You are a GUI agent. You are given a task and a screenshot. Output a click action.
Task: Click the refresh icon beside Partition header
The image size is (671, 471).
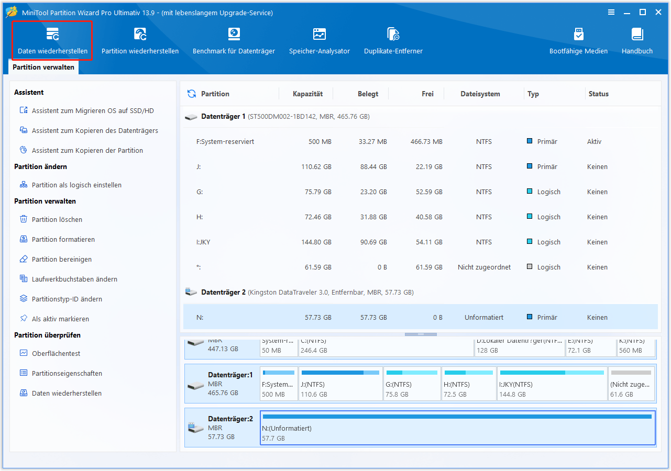(x=192, y=94)
